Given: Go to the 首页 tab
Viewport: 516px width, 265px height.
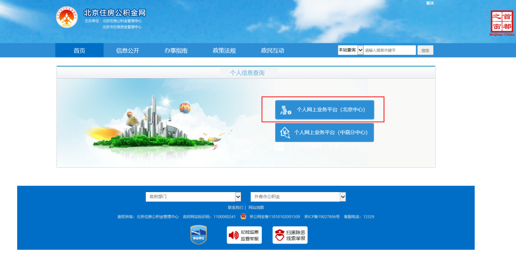Looking at the screenshot, I should [x=79, y=51].
